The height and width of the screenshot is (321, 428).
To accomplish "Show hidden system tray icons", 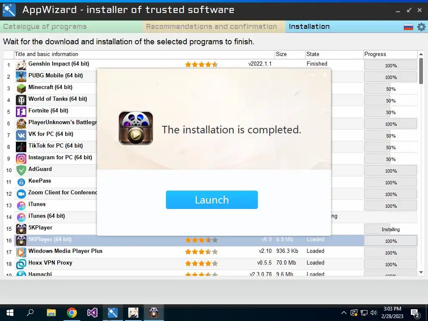I will 344,313.
